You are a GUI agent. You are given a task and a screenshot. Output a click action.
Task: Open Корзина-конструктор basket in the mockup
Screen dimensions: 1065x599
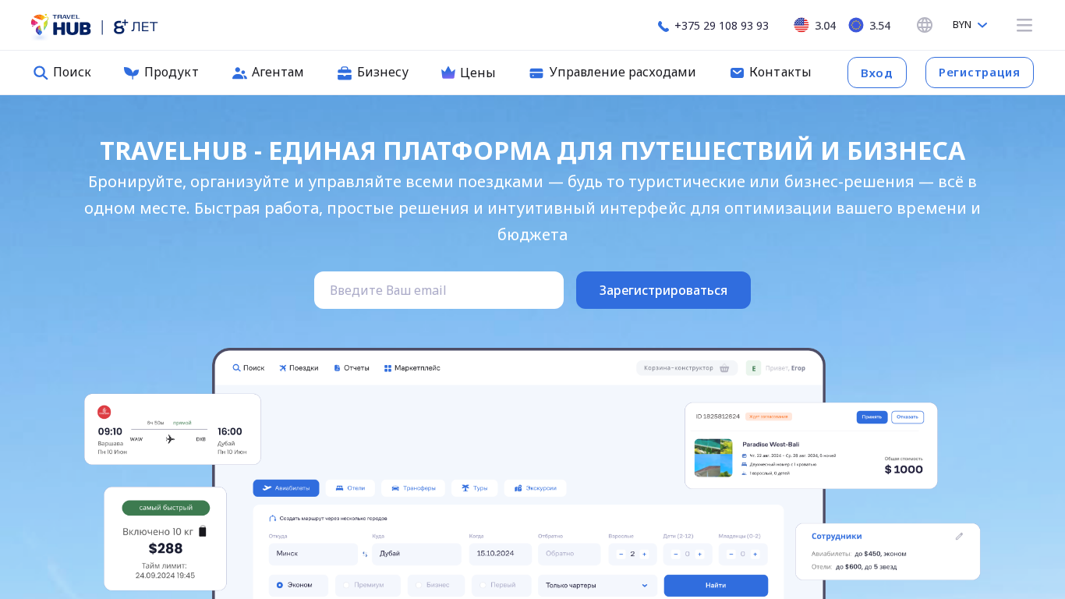[687, 367]
